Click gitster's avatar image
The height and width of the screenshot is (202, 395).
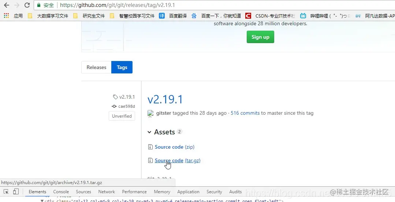click(x=150, y=113)
